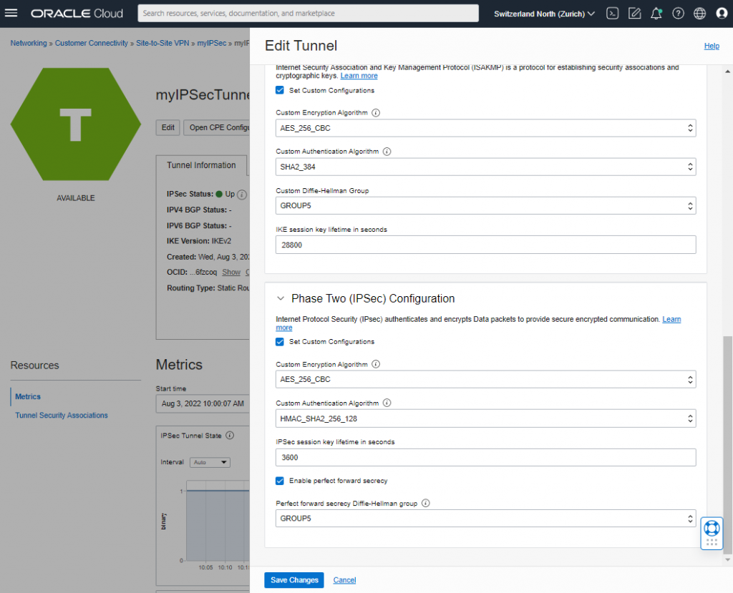Show the full OCID
The width and height of the screenshot is (733, 593).
(x=231, y=272)
